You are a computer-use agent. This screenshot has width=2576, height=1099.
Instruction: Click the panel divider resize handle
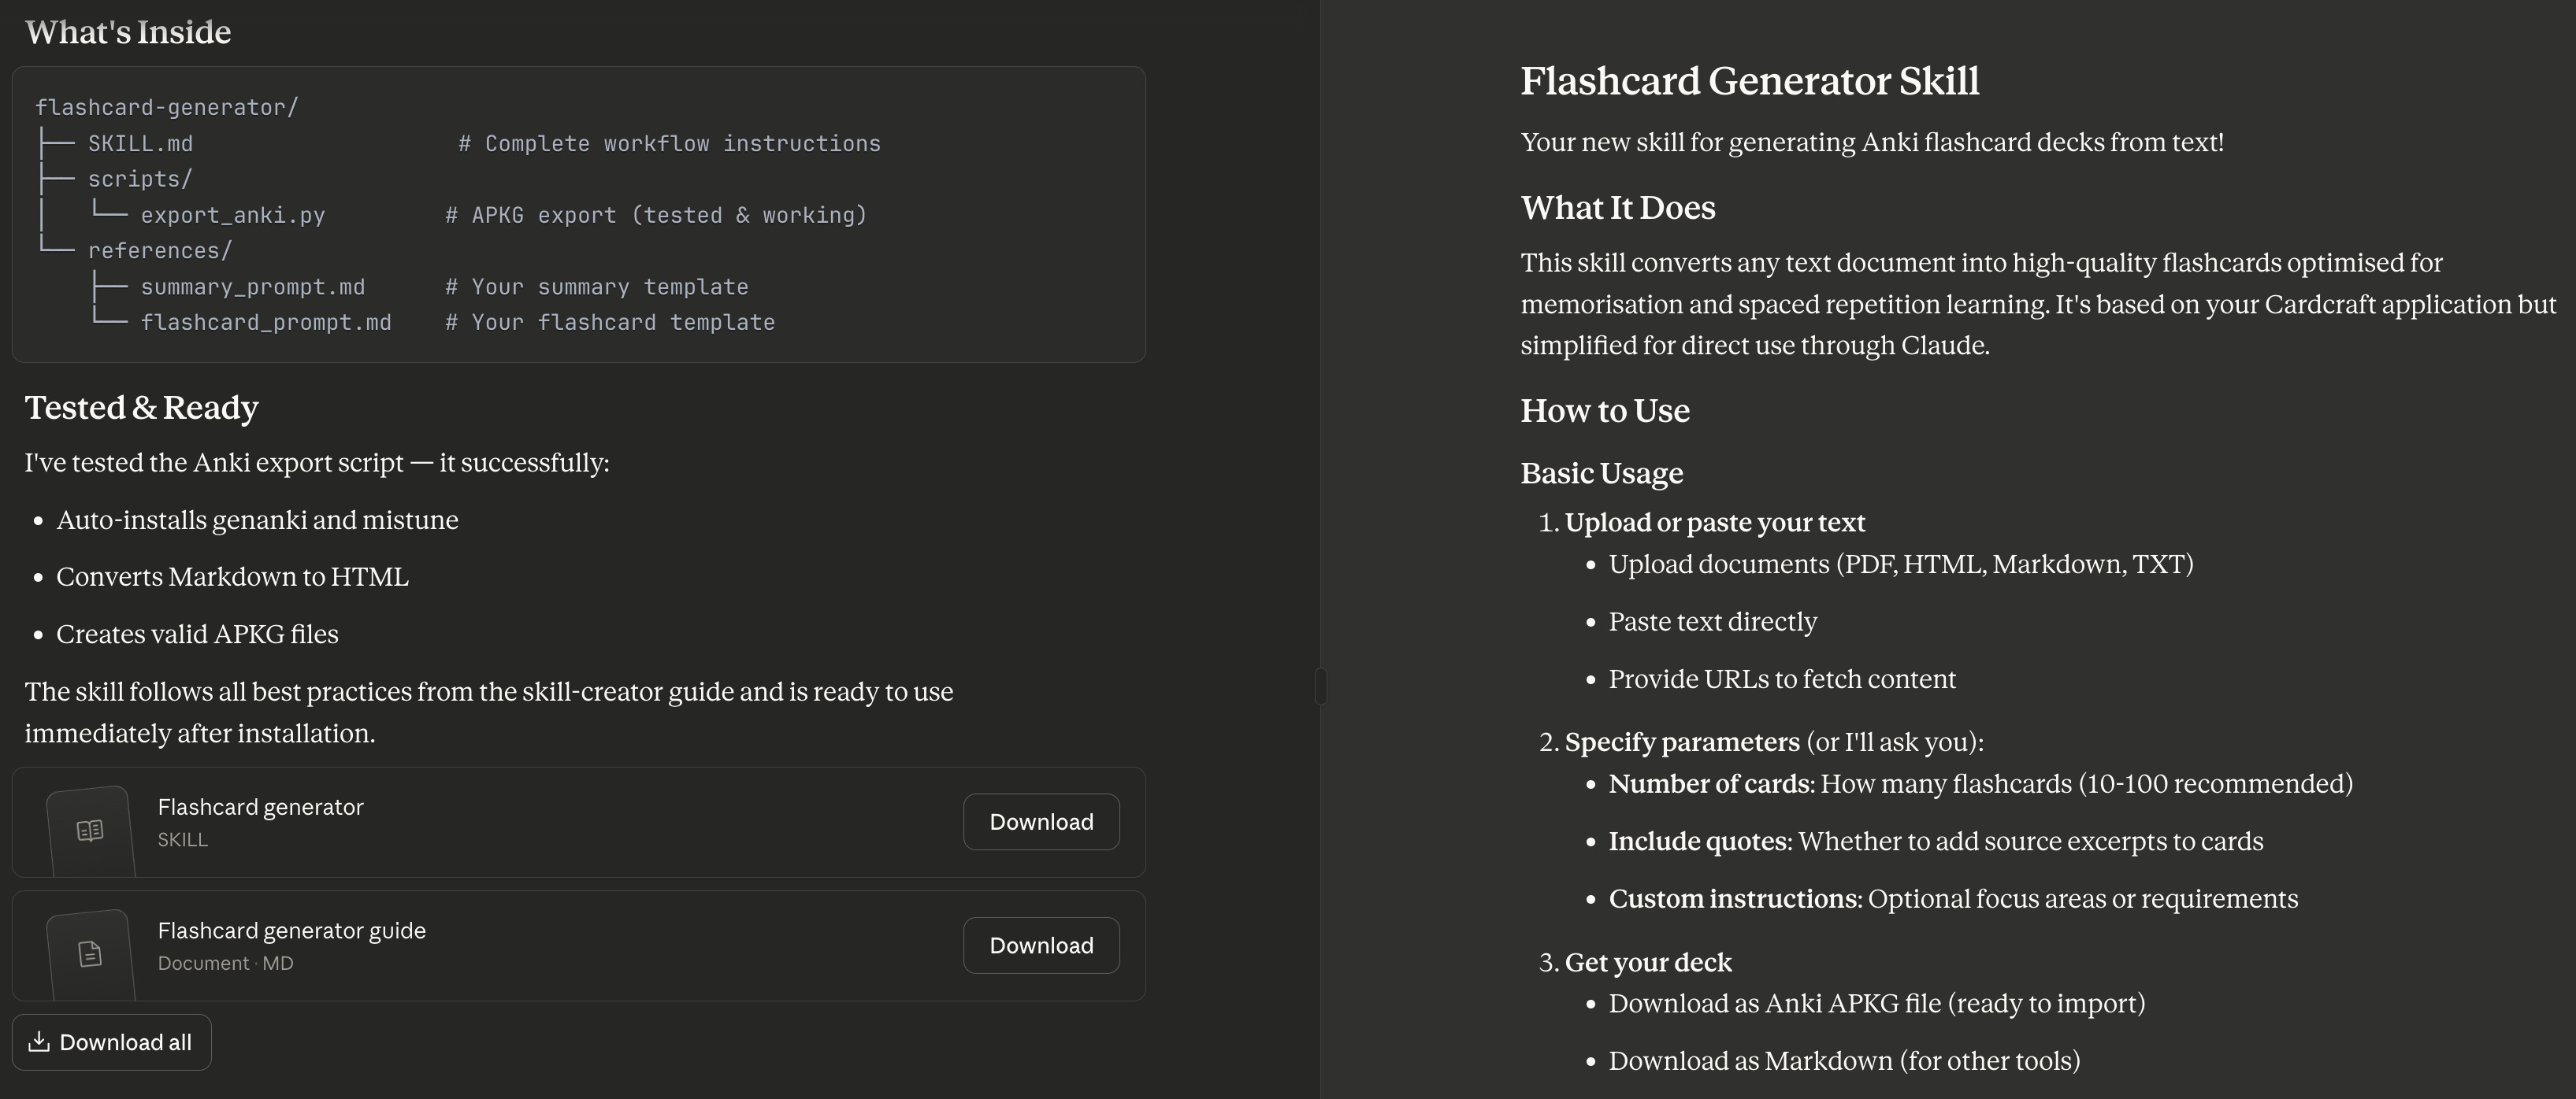1320,687
